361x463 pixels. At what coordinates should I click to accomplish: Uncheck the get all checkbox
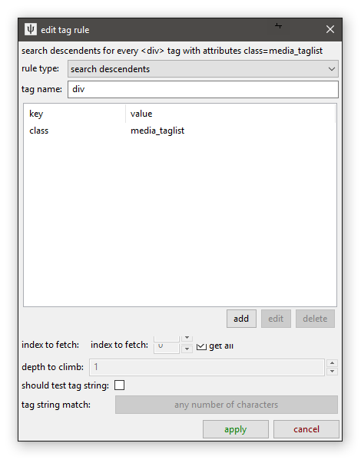201,346
